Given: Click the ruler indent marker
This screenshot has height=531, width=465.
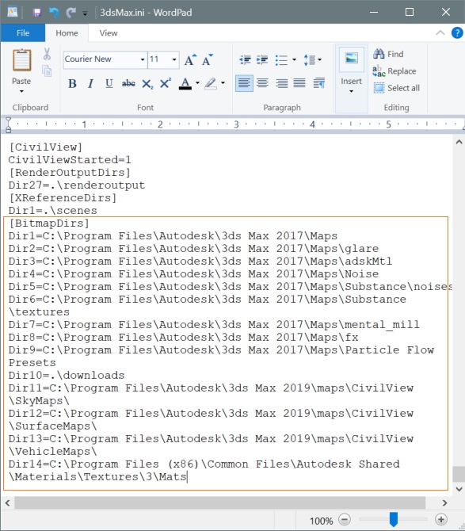Looking at the screenshot, I should tap(9, 125).
